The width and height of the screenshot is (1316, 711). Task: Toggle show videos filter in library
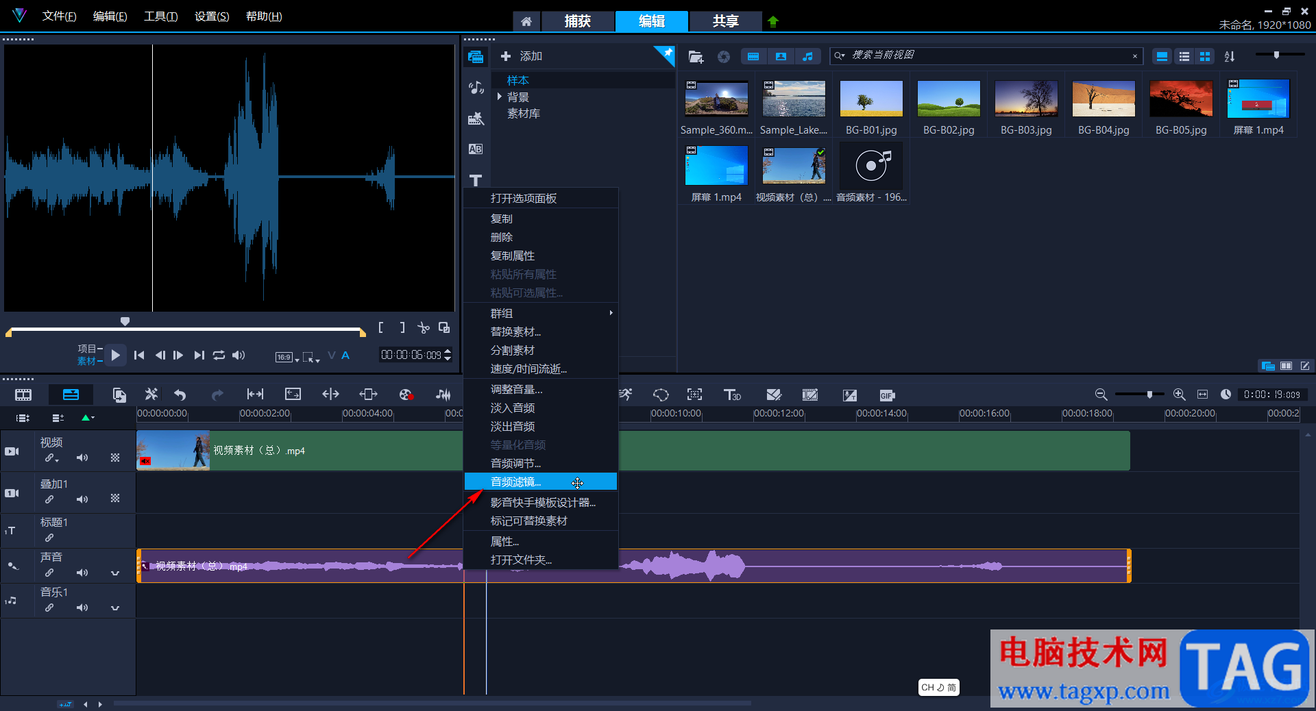[x=753, y=57]
